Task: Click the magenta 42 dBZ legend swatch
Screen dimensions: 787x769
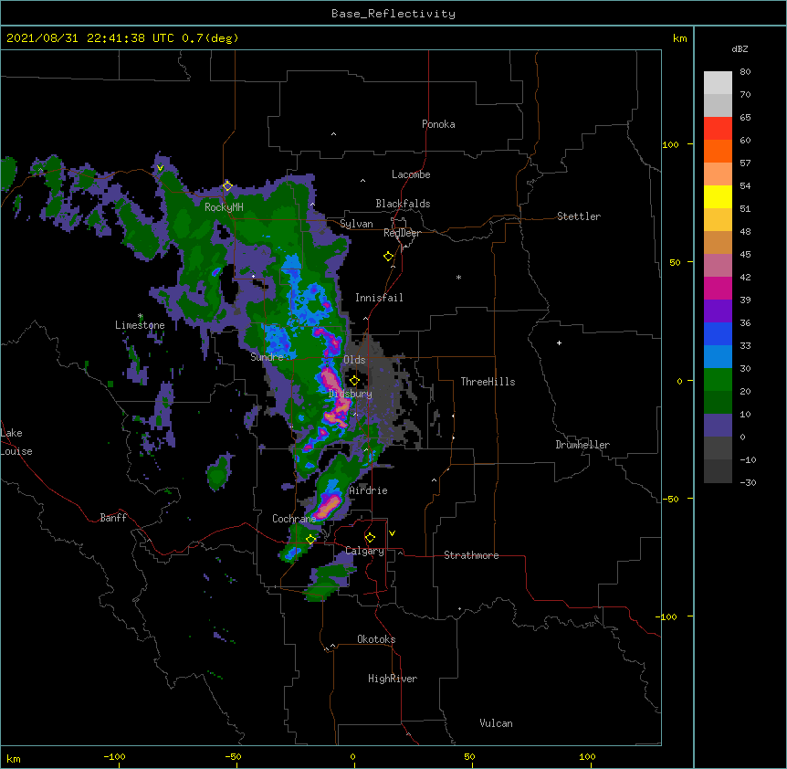Action: coord(718,288)
